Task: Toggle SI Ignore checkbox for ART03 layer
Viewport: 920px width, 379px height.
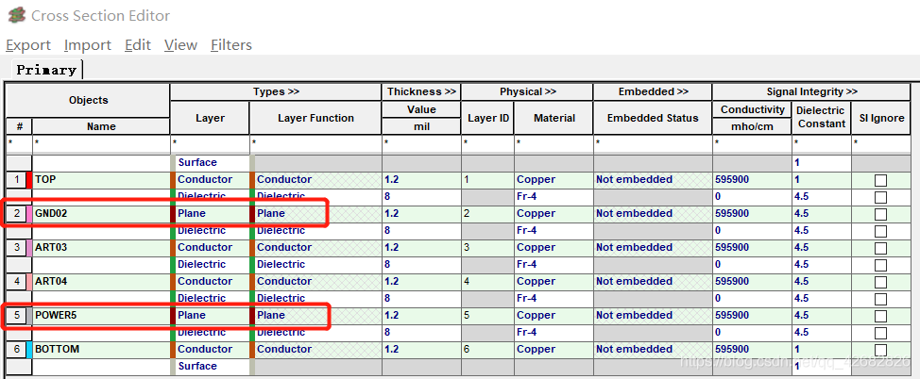Action: (880, 248)
